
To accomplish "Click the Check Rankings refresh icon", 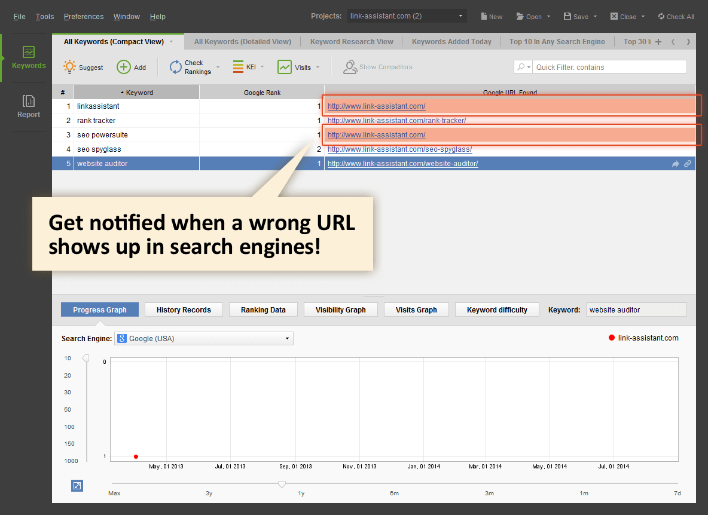I will point(175,67).
